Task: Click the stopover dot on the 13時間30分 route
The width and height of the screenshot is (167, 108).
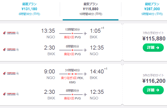Action: (x=72, y=33)
